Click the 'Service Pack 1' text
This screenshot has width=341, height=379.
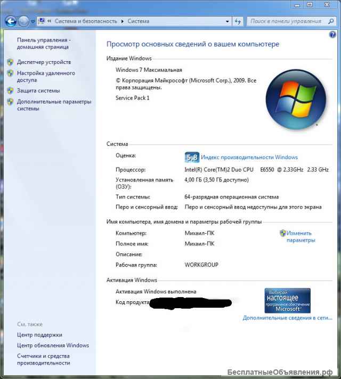[x=132, y=98]
